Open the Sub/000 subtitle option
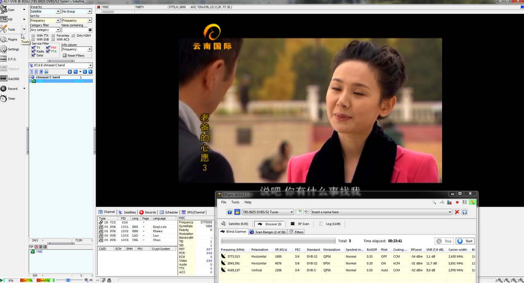Viewport: 524px width, 283px height. tap(10, 78)
